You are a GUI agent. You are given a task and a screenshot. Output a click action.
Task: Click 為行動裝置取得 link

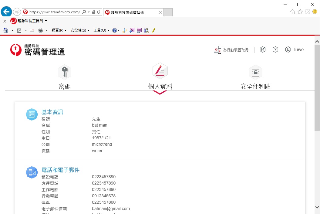point(236,50)
